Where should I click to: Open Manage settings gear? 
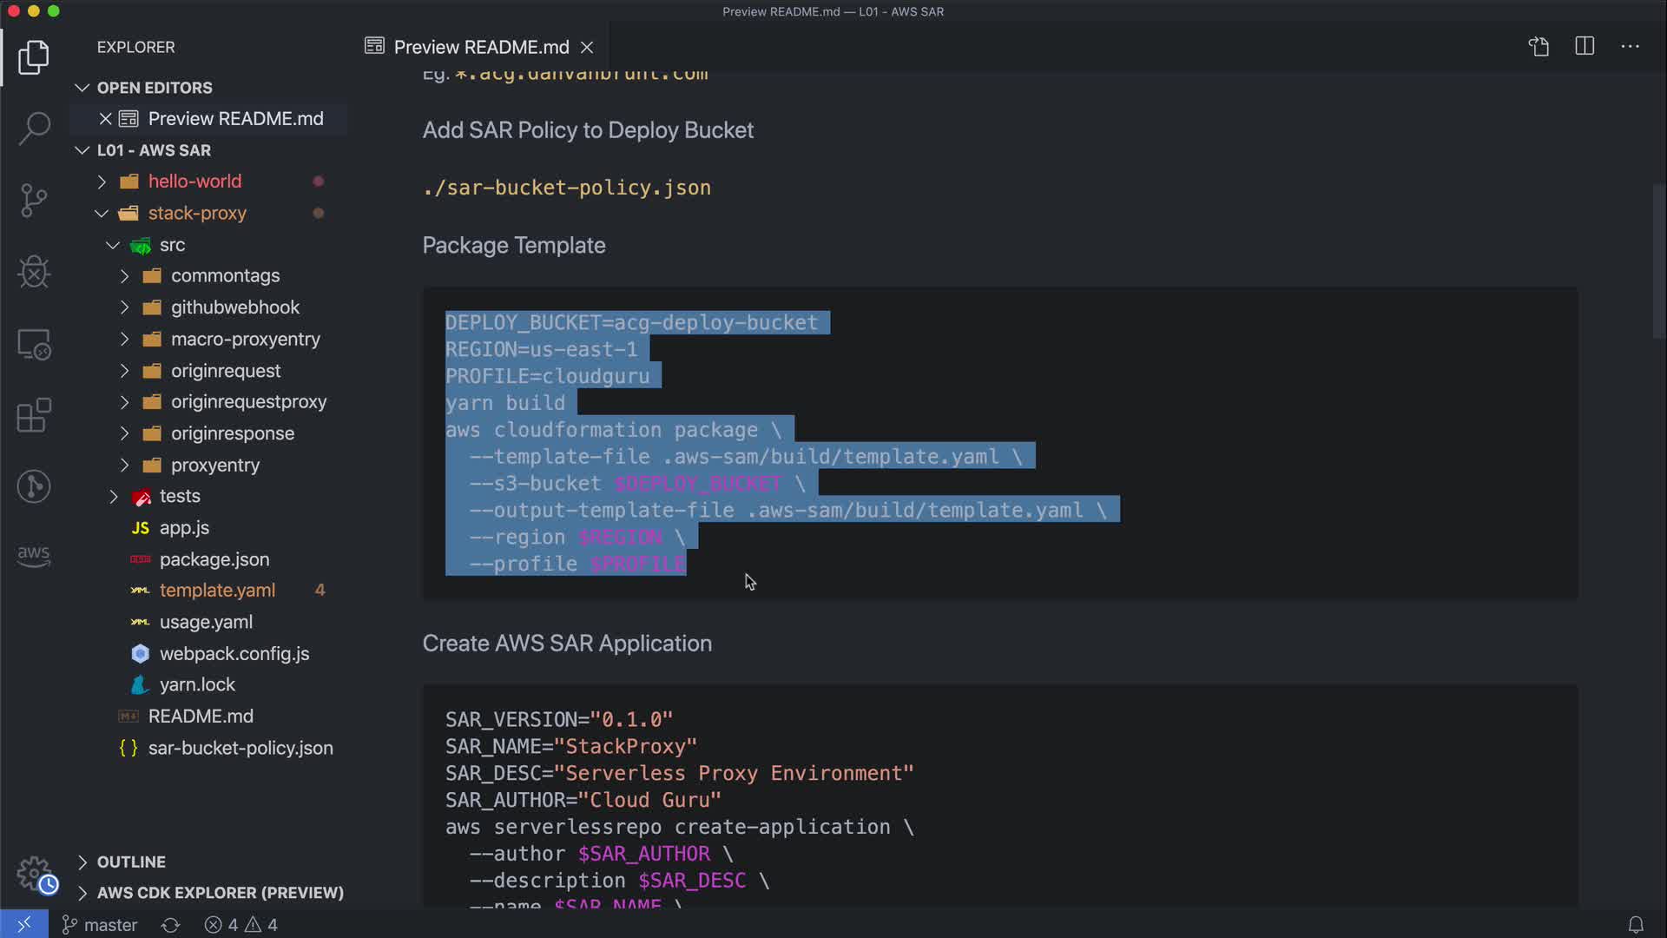click(x=34, y=873)
